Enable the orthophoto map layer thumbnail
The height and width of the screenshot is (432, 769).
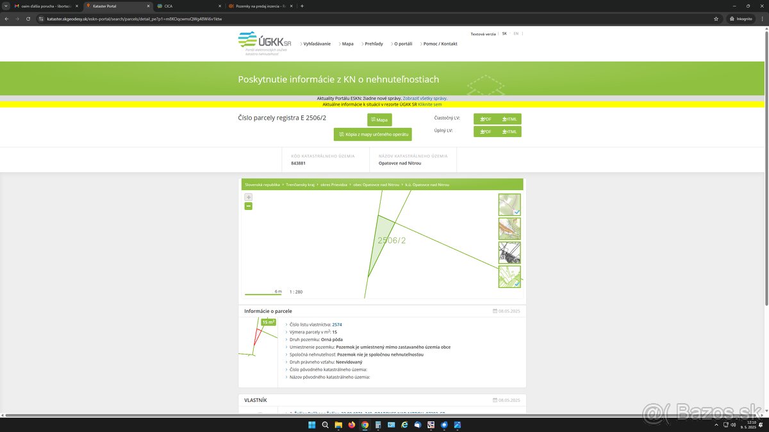coord(509,228)
